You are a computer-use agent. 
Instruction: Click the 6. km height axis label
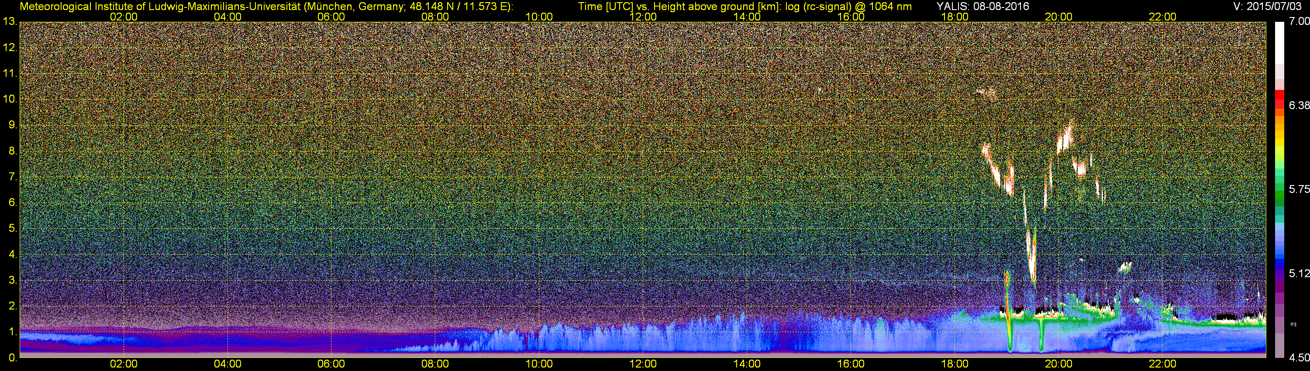point(13,203)
